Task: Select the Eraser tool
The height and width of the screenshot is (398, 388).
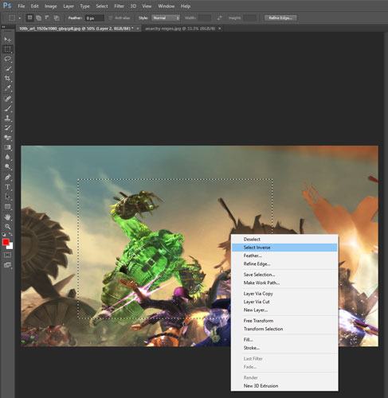Action: [x=7, y=138]
